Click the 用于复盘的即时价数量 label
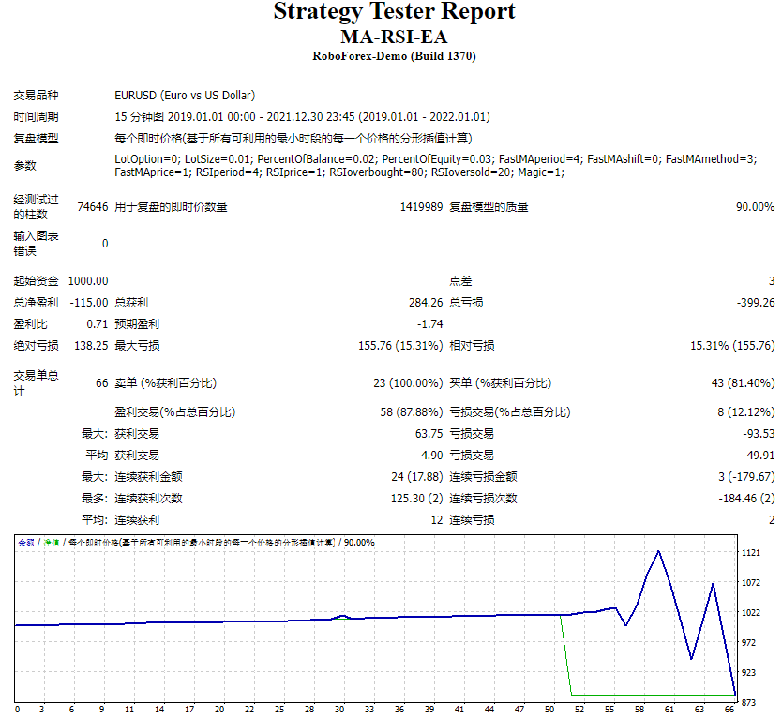Screen dimensions: 782x718 click(171, 207)
